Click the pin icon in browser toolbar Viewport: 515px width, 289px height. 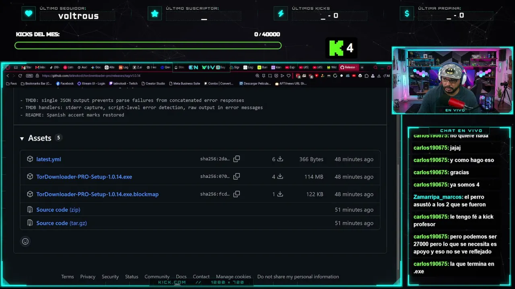coord(264,75)
